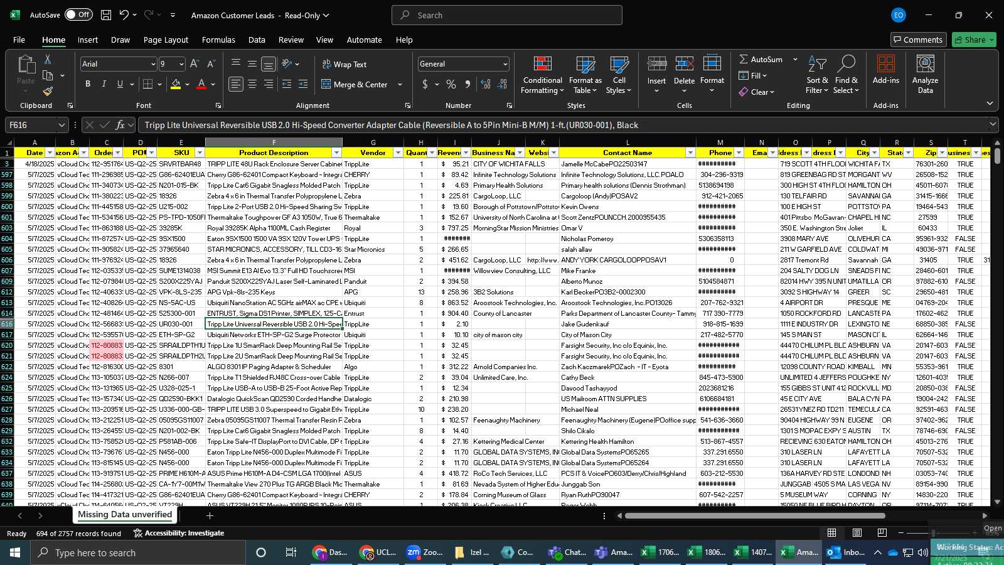
Task: Toggle Bold formatting
Action: tap(88, 84)
